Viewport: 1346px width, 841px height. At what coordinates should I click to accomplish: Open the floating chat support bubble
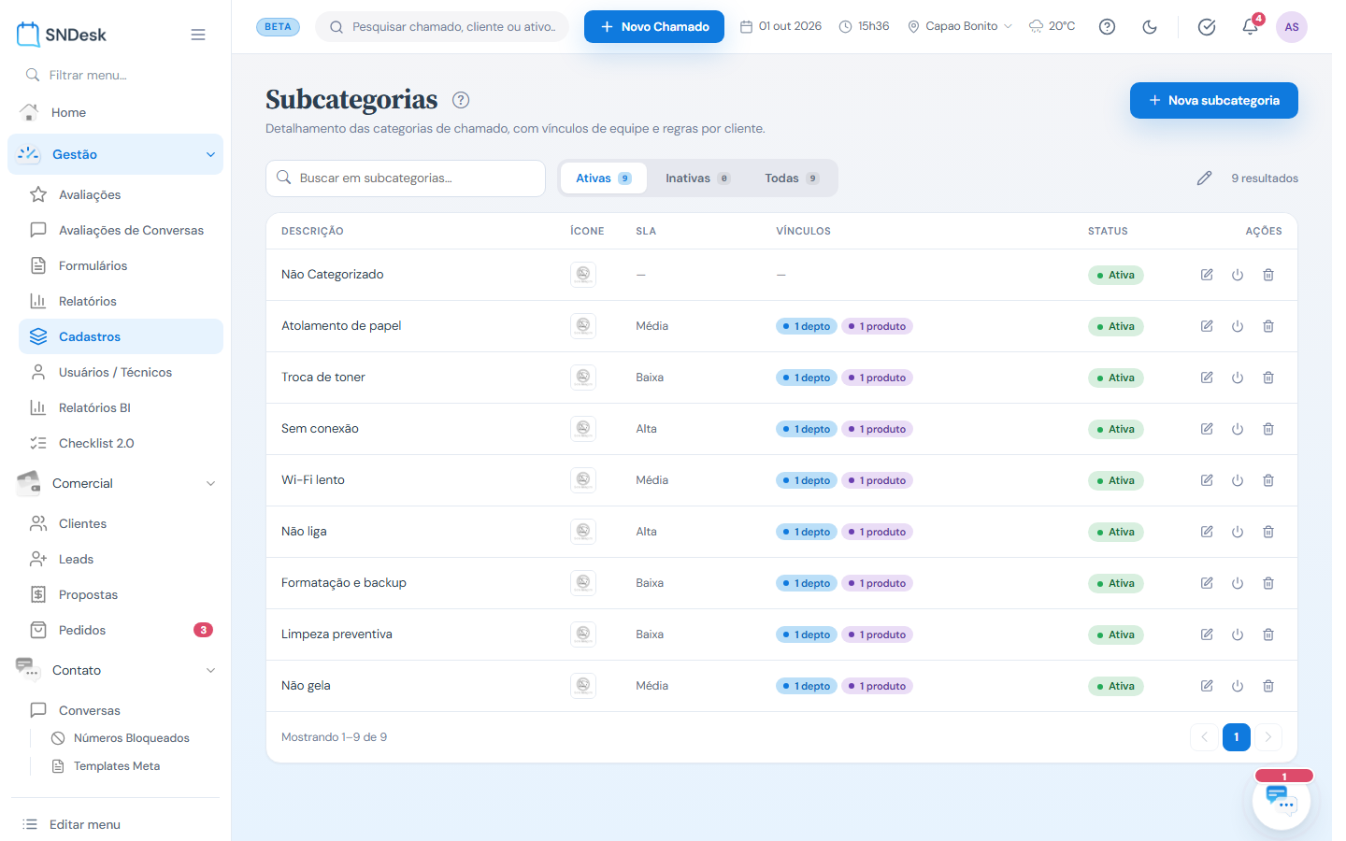pos(1282,801)
